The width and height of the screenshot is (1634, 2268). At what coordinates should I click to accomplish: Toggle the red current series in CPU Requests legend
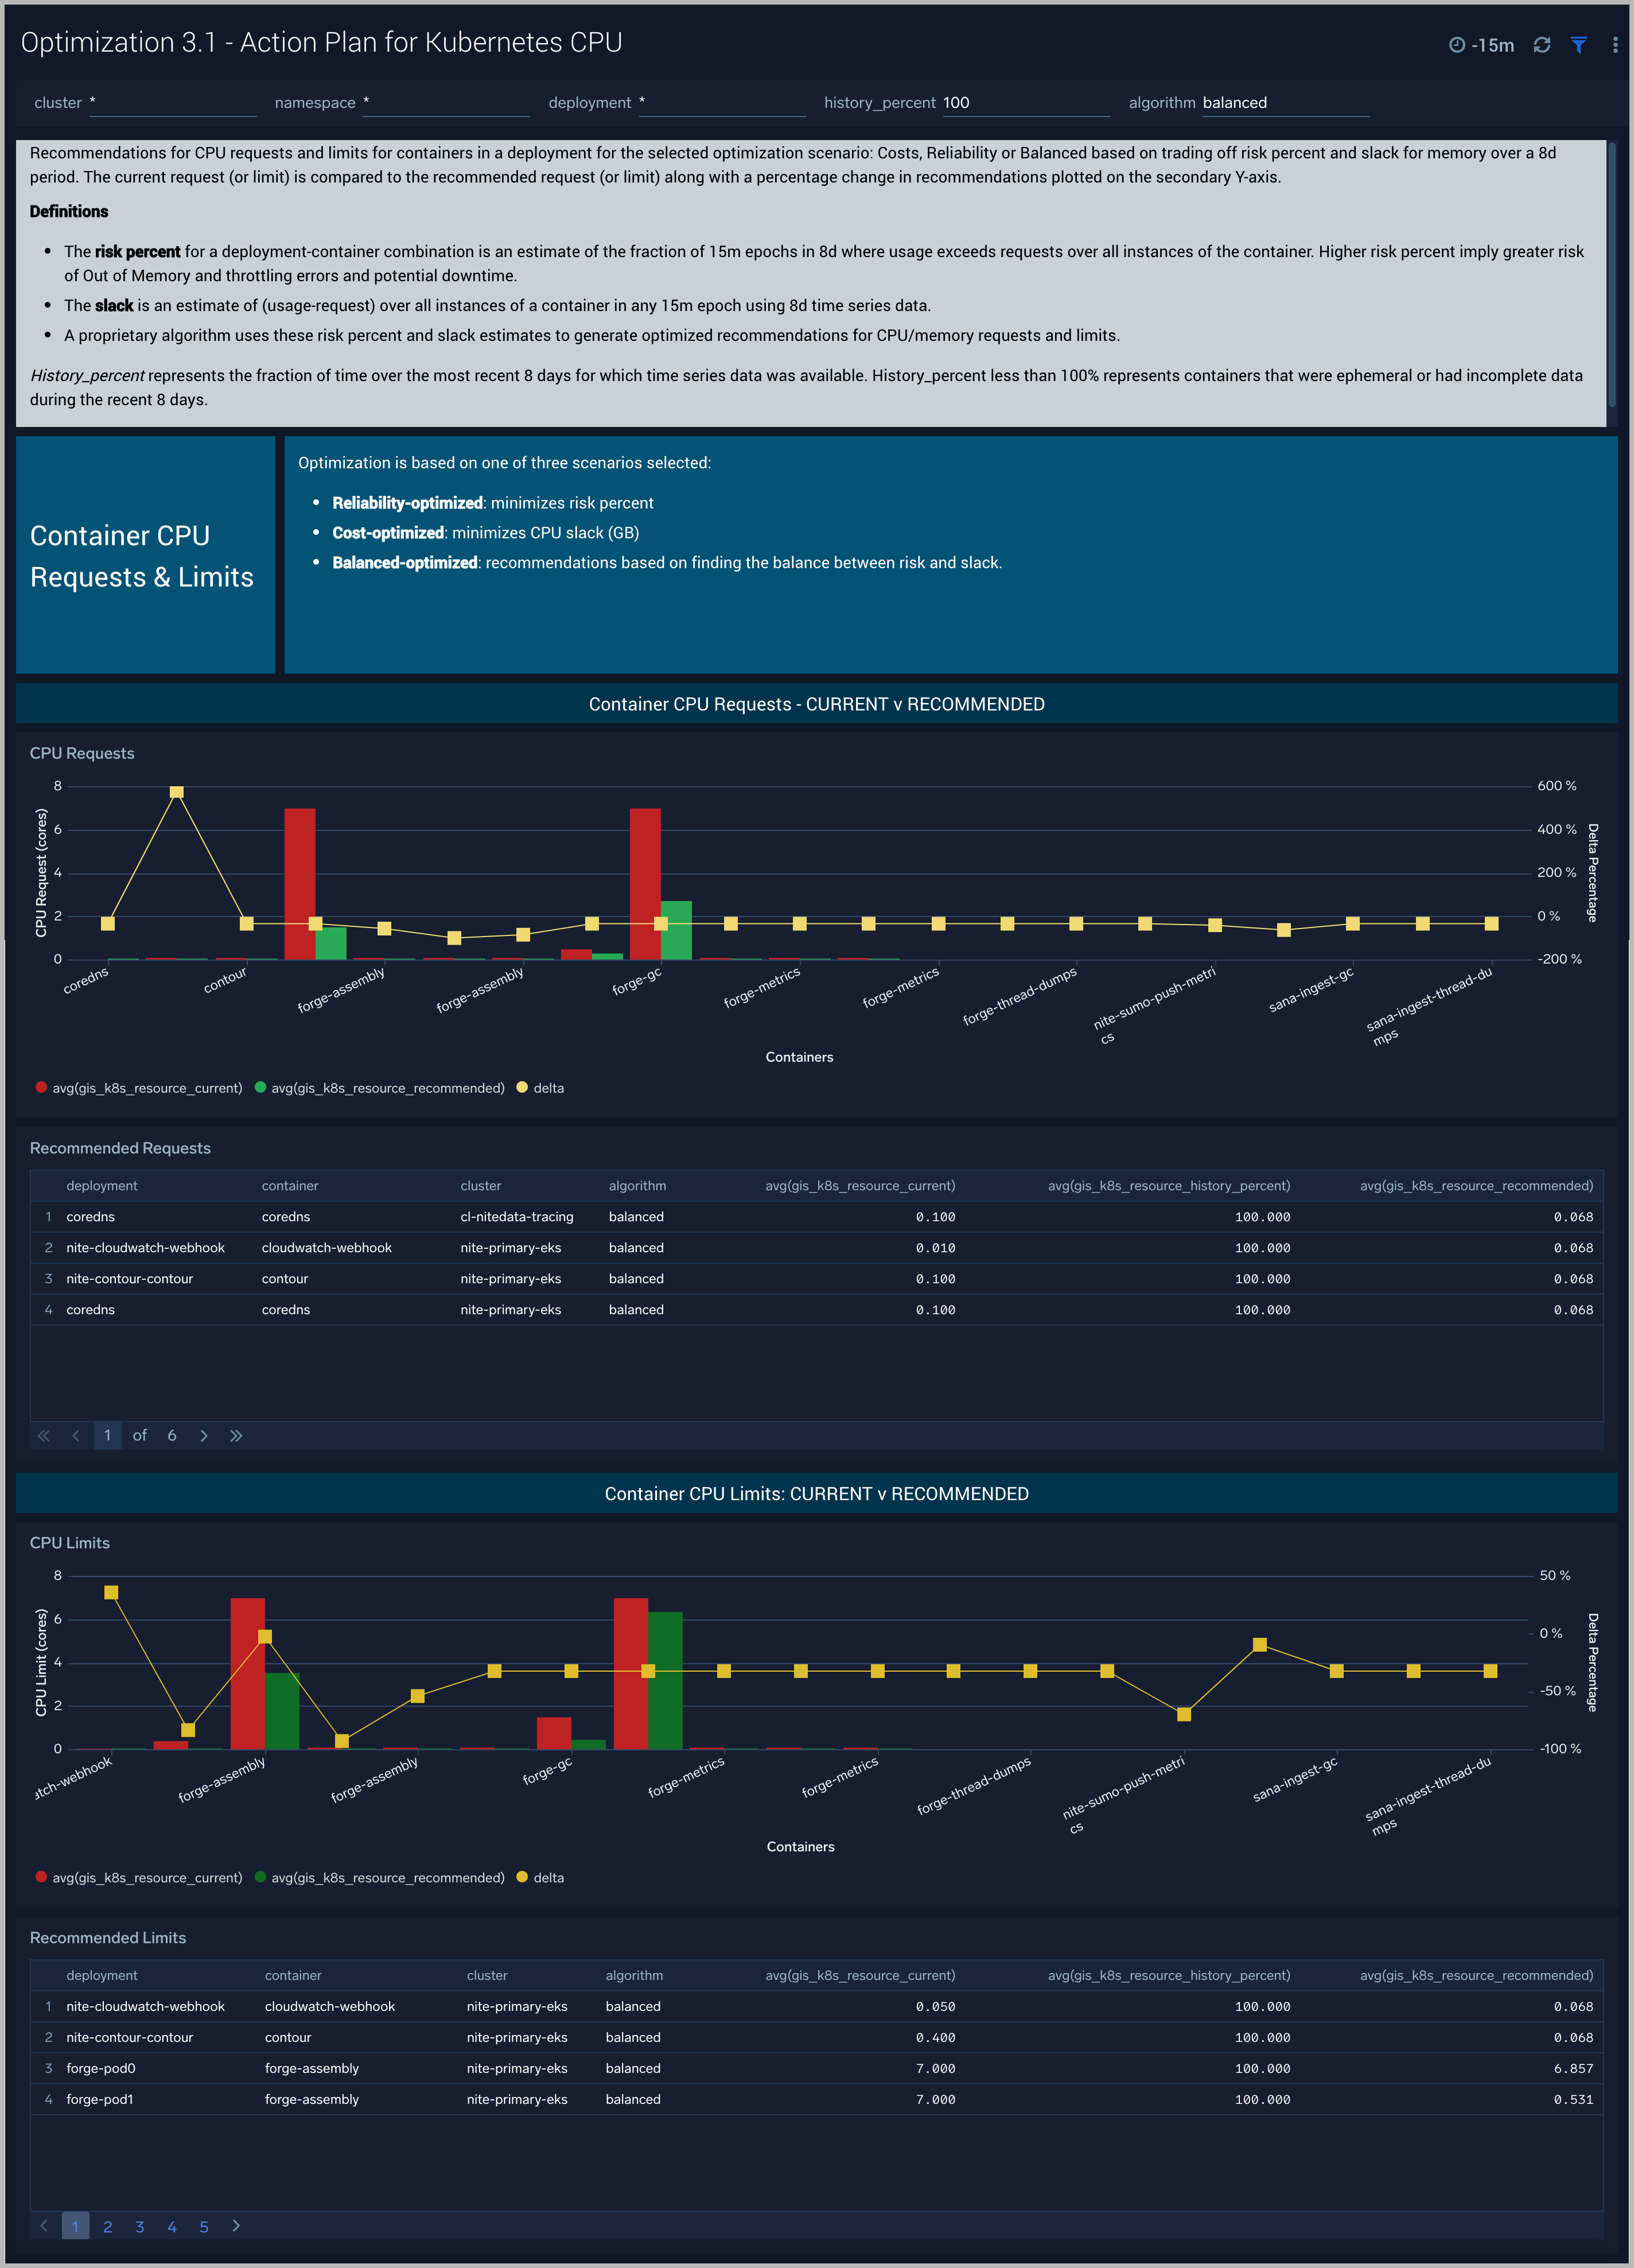(x=139, y=1088)
